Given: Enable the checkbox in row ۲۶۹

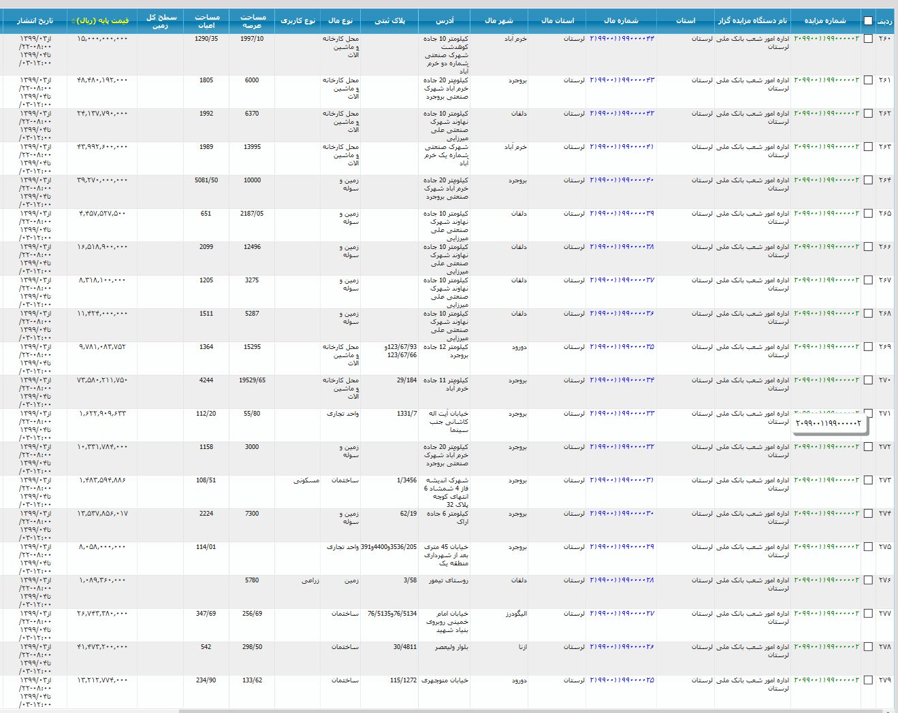Looking at the screenshot, I should [x=868, y=347].
